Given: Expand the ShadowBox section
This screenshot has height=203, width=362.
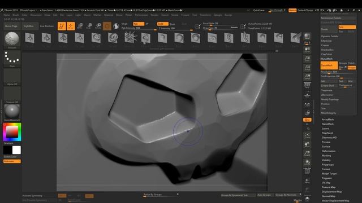Looking at the screenshot, I should point(327,50).
